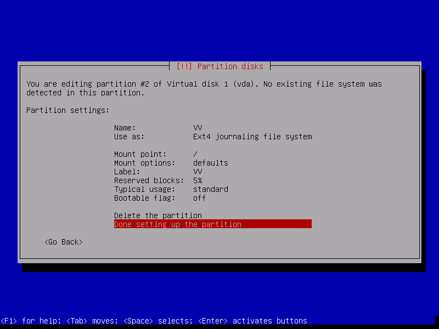This screenshot has height=329, width=439.
Task: Select the 'Reserved blocks:' setting label
Action: [x=149, y=180]
